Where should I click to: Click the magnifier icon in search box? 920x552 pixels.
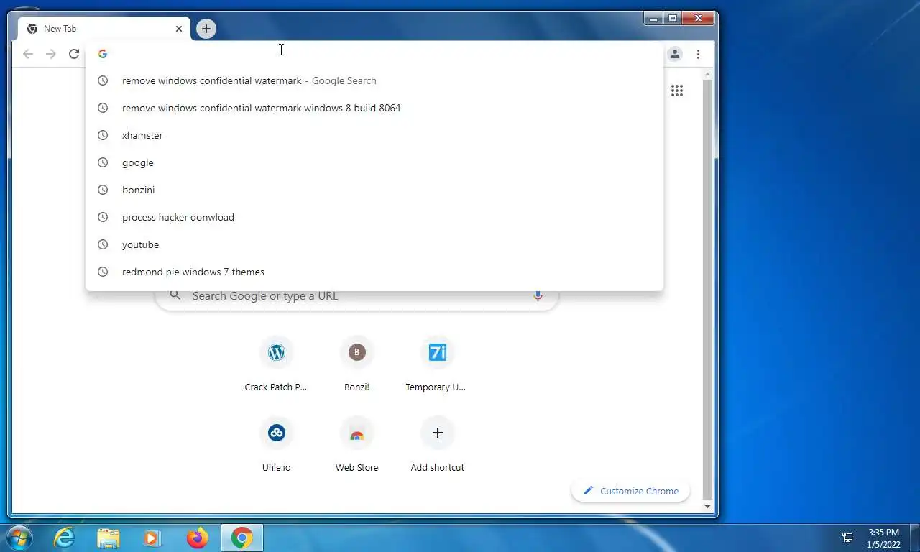click(x=175, y=295)
